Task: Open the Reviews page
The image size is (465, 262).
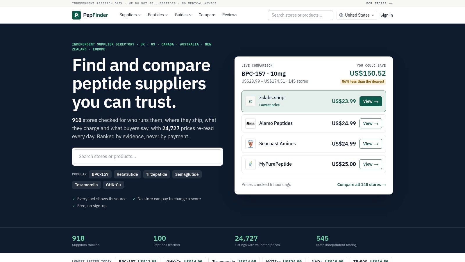Action: (230, 15)
